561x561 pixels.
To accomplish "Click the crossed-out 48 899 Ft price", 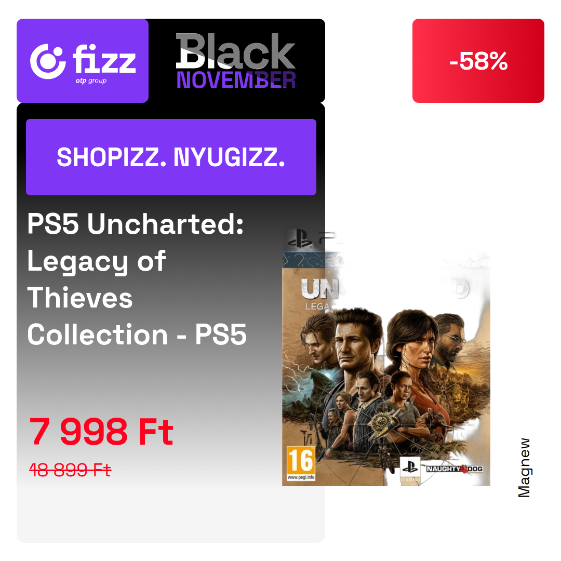I will click(x=70, y=470).
